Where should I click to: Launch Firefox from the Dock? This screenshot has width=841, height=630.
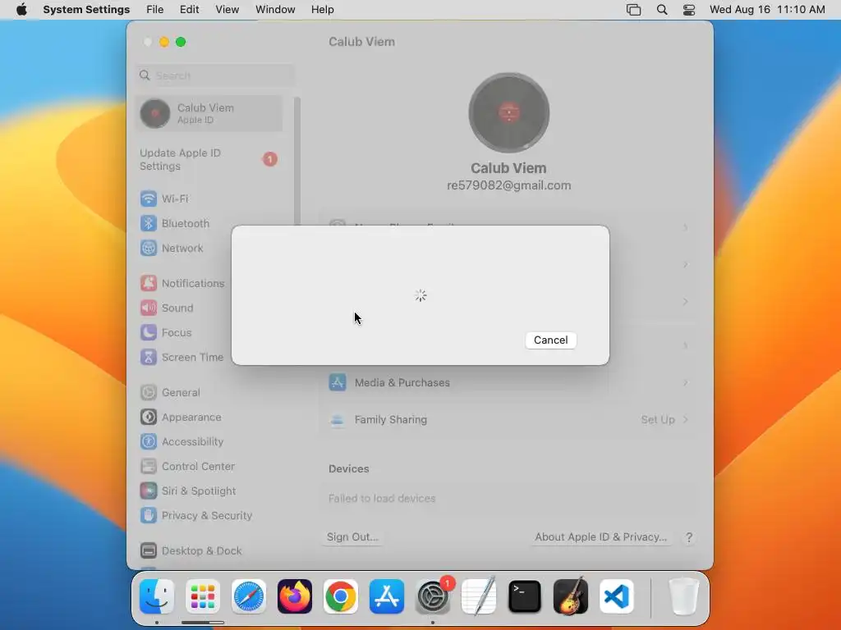(295, 596)
